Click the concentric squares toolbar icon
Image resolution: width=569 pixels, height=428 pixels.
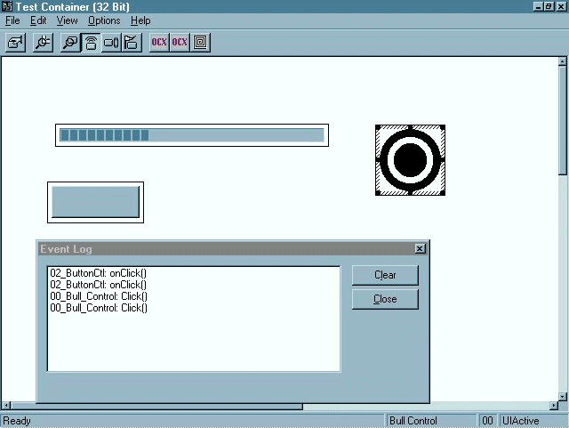coord(201,42)
